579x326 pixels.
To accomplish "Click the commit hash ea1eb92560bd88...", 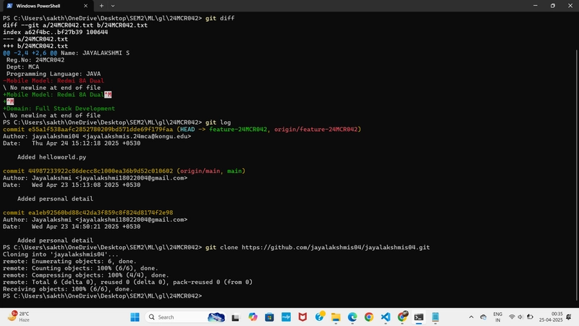I will click(101, 213).
